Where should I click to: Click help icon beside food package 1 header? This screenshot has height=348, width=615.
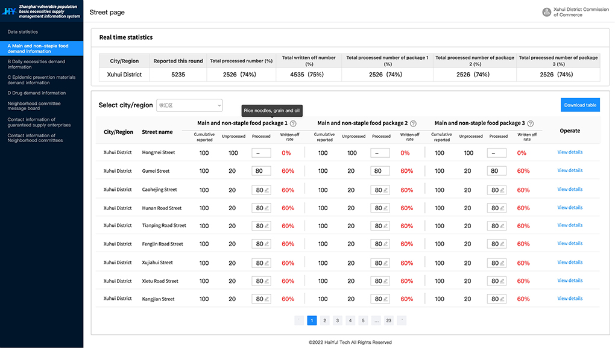point(293,123)
